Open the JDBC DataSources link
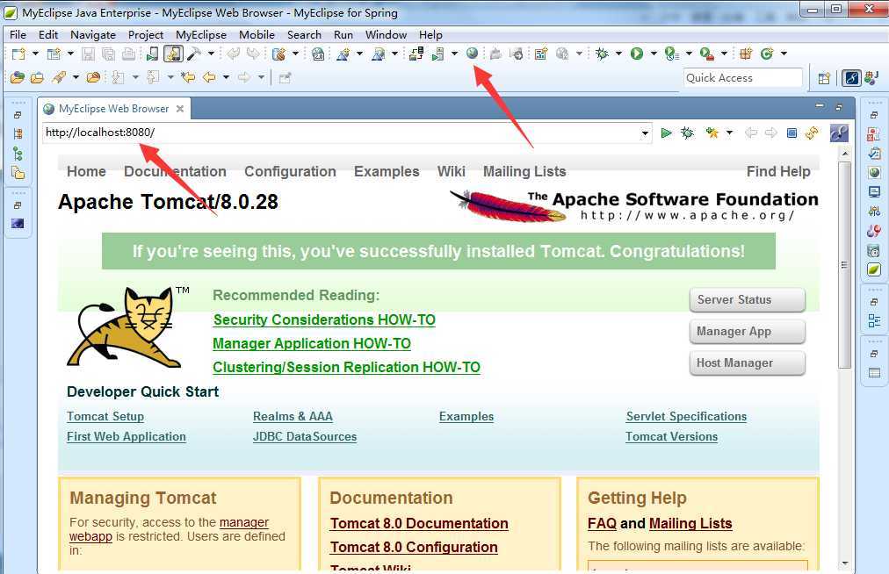This screenshot has width=889, height=574. [305, 437]
